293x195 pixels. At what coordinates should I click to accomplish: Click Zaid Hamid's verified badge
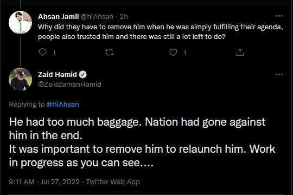(x=82, y=75)
